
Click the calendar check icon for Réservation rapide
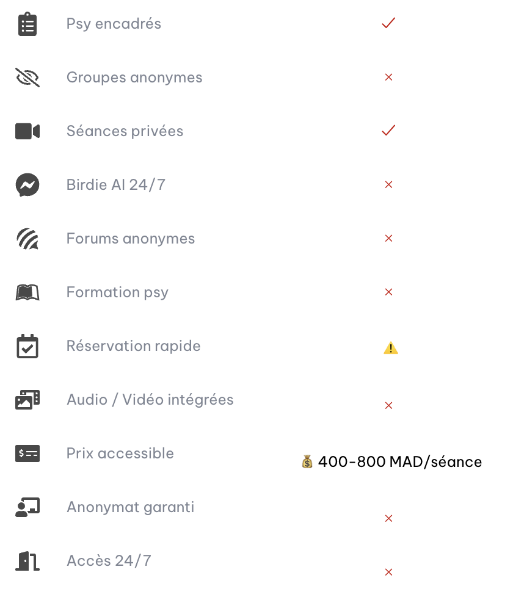(x=27, y=346)
